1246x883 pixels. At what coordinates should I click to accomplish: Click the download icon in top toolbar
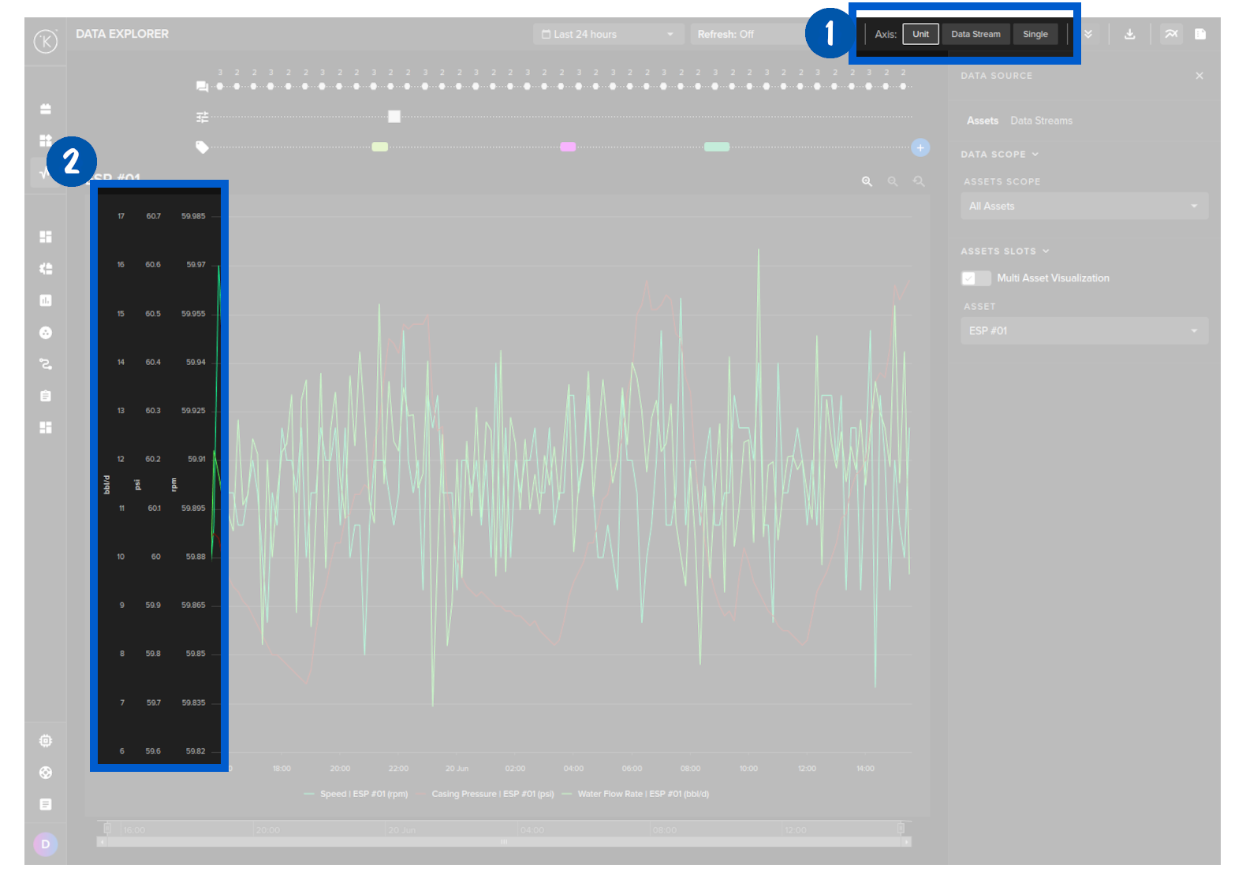(x=1129, y=34)
